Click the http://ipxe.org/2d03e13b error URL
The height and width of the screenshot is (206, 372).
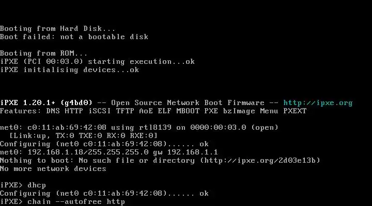[260, 160]
